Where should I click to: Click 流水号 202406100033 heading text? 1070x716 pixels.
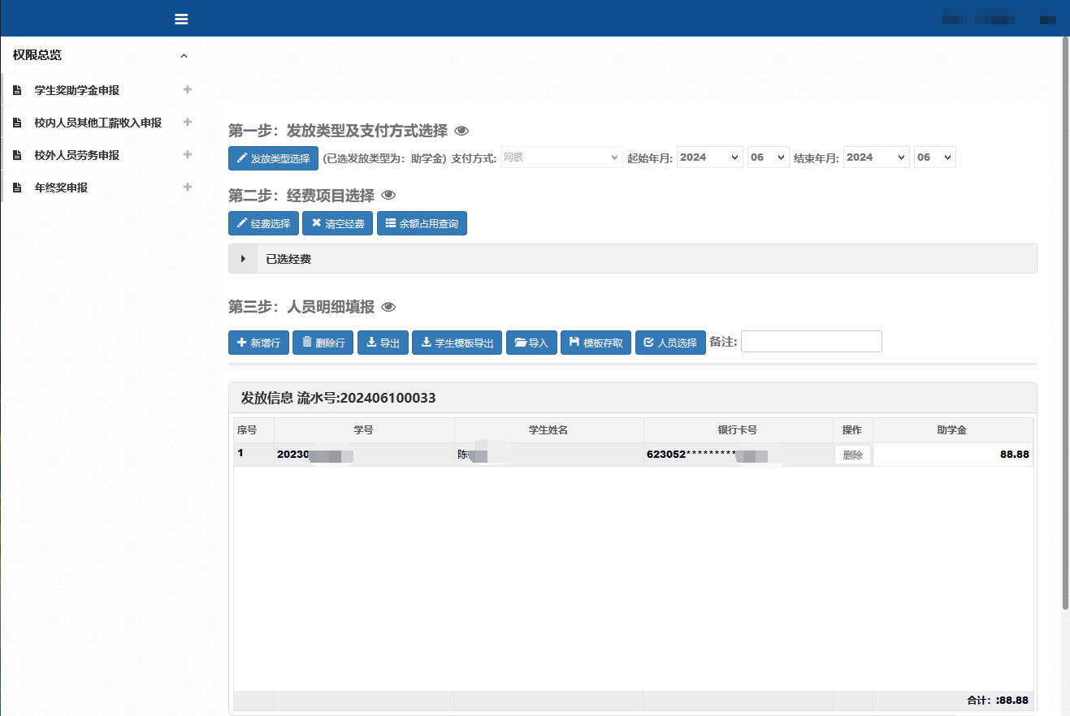tap(366, 398)
